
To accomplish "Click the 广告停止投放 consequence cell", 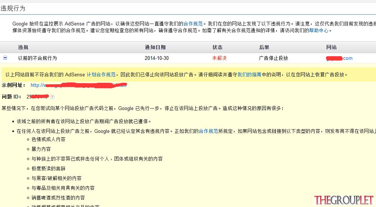I will (273, 58).
